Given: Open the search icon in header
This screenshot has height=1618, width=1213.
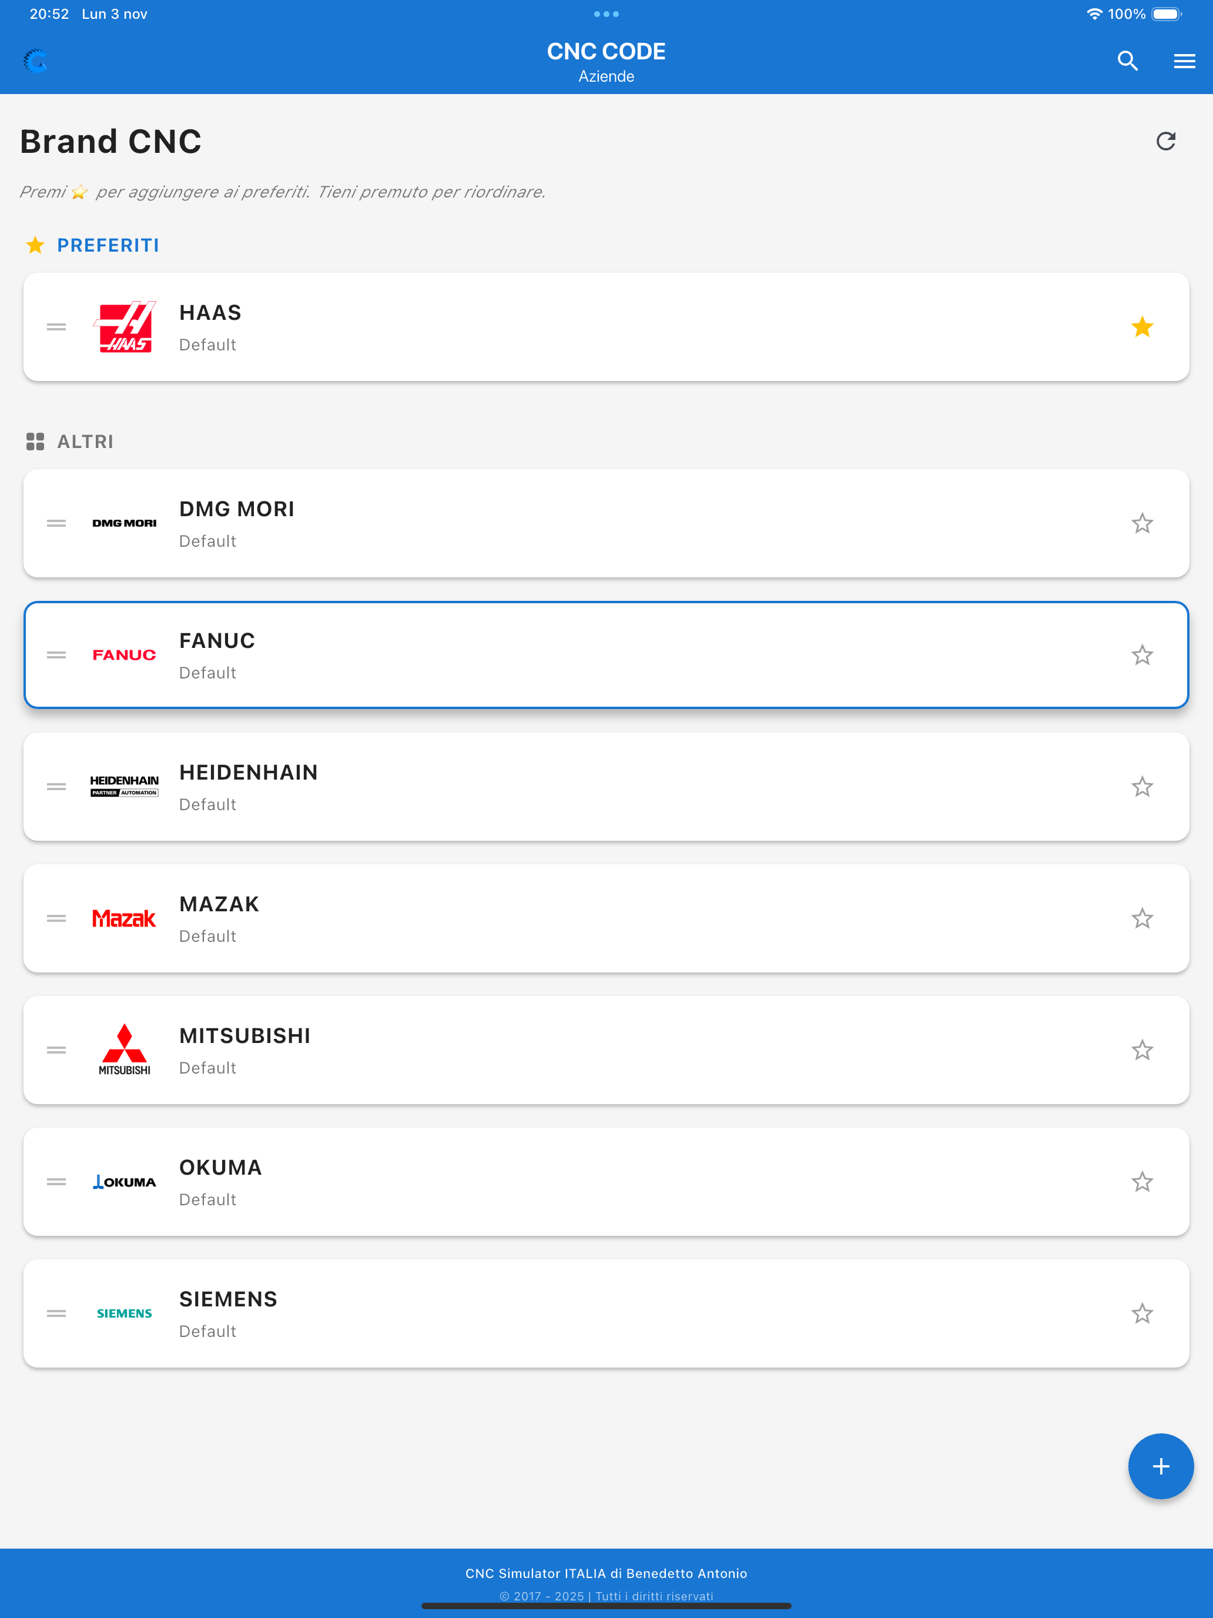Looking at the screenshot, I should tap(1127, 61).
